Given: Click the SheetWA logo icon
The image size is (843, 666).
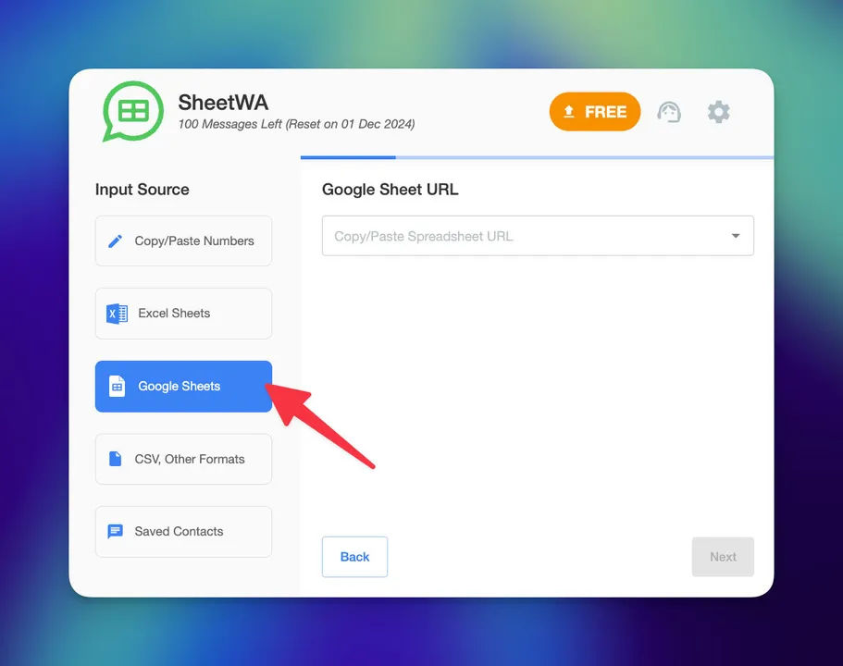Looking at the screenshot, I should [133, 111].
